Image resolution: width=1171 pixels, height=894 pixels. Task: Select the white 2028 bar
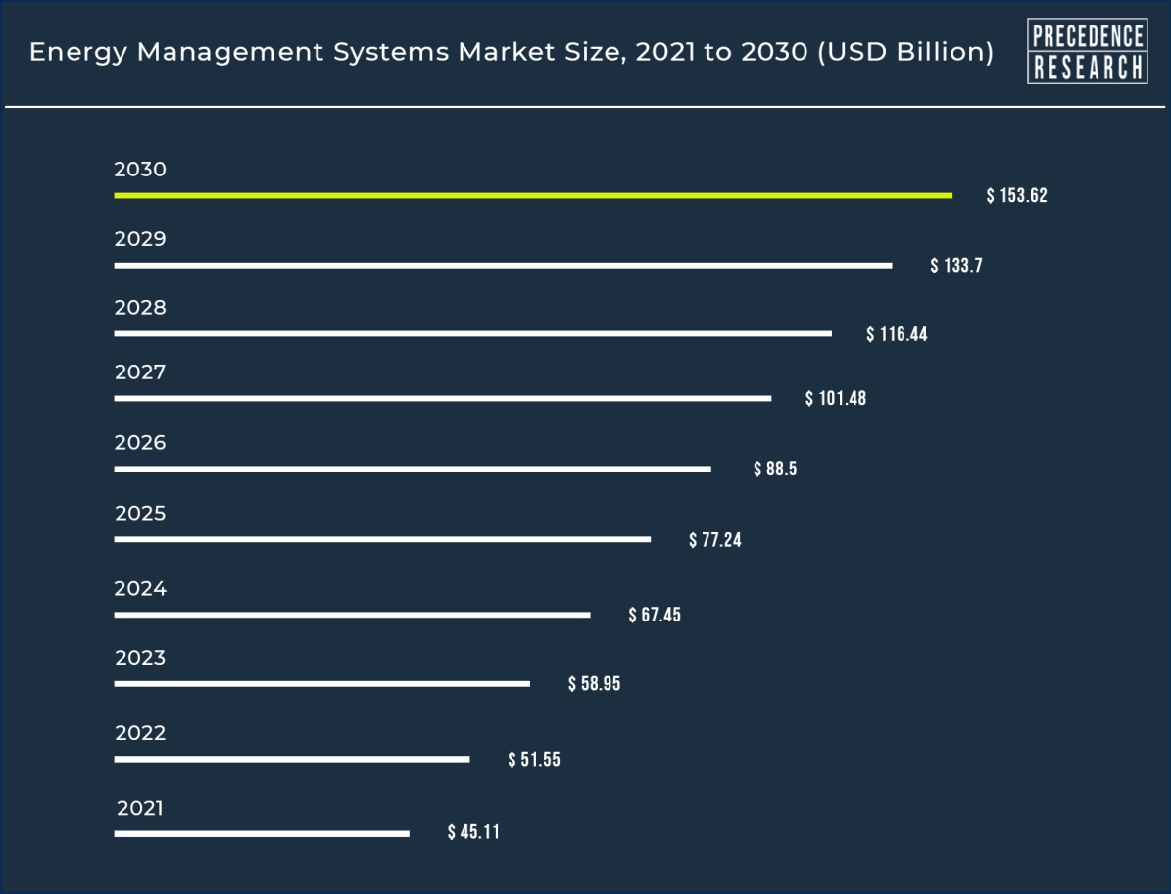pyautogui.click(x=472, y=333)
